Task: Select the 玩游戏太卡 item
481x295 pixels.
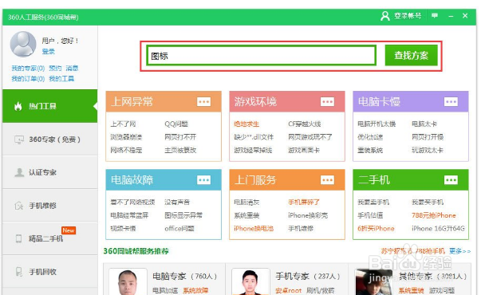Action: coord(428,150)
